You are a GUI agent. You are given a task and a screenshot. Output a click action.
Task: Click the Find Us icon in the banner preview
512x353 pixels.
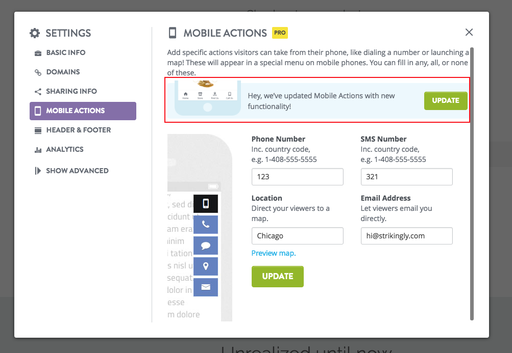click(x=215, y=94)
